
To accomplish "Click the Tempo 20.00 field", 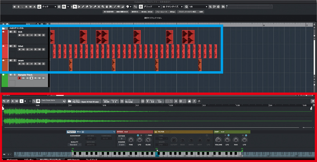I will point(106,101).
